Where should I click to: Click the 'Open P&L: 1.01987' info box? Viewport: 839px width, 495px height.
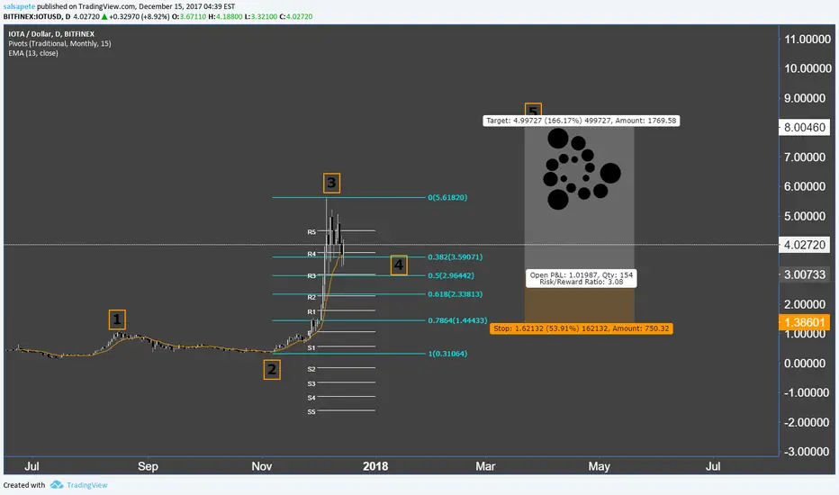point(582,278)
